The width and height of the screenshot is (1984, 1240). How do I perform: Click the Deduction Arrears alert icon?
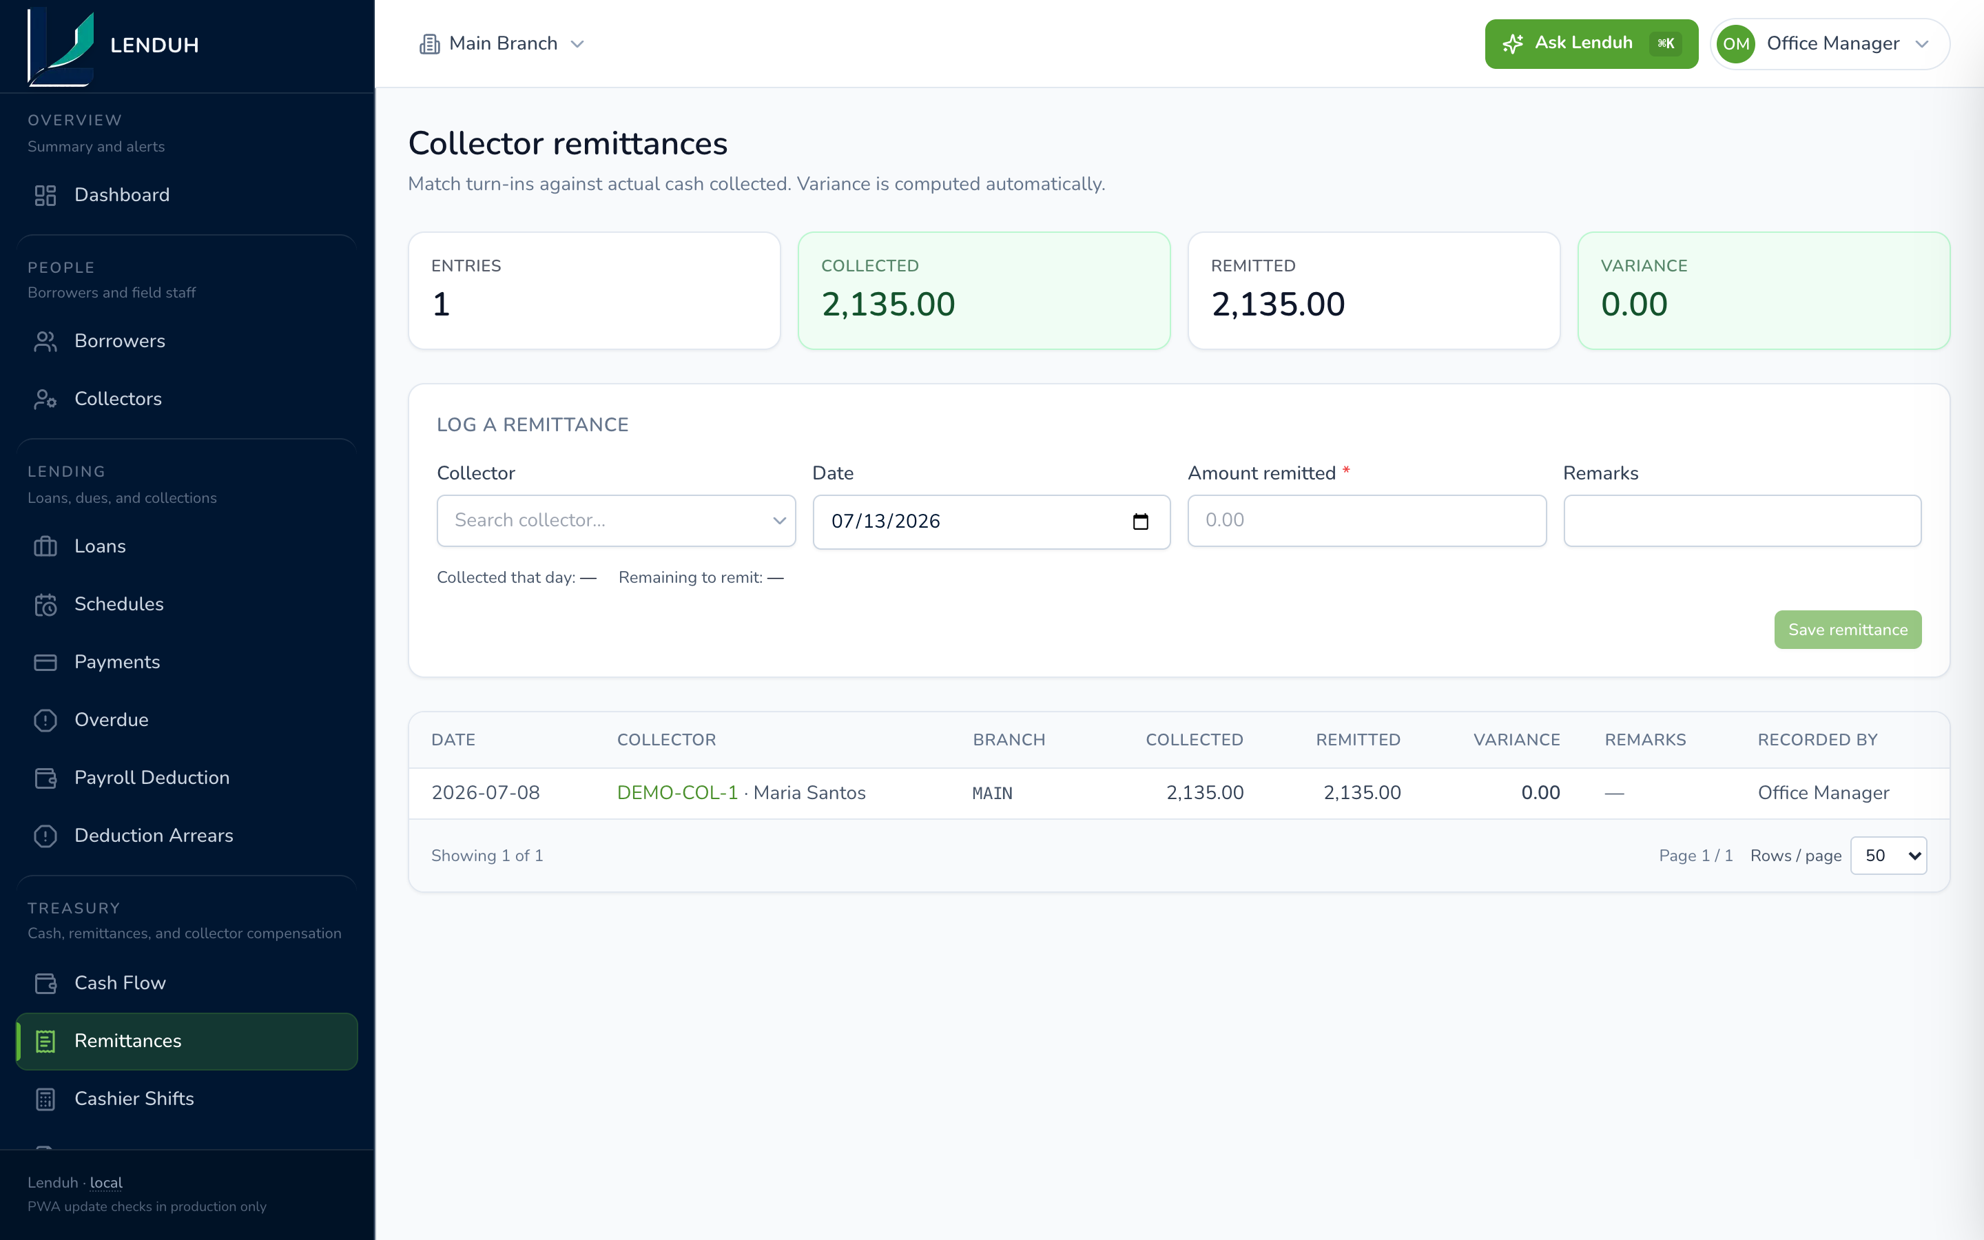45,836
